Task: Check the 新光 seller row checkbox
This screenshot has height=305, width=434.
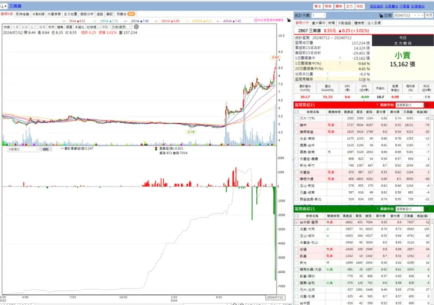Action: 297,263
